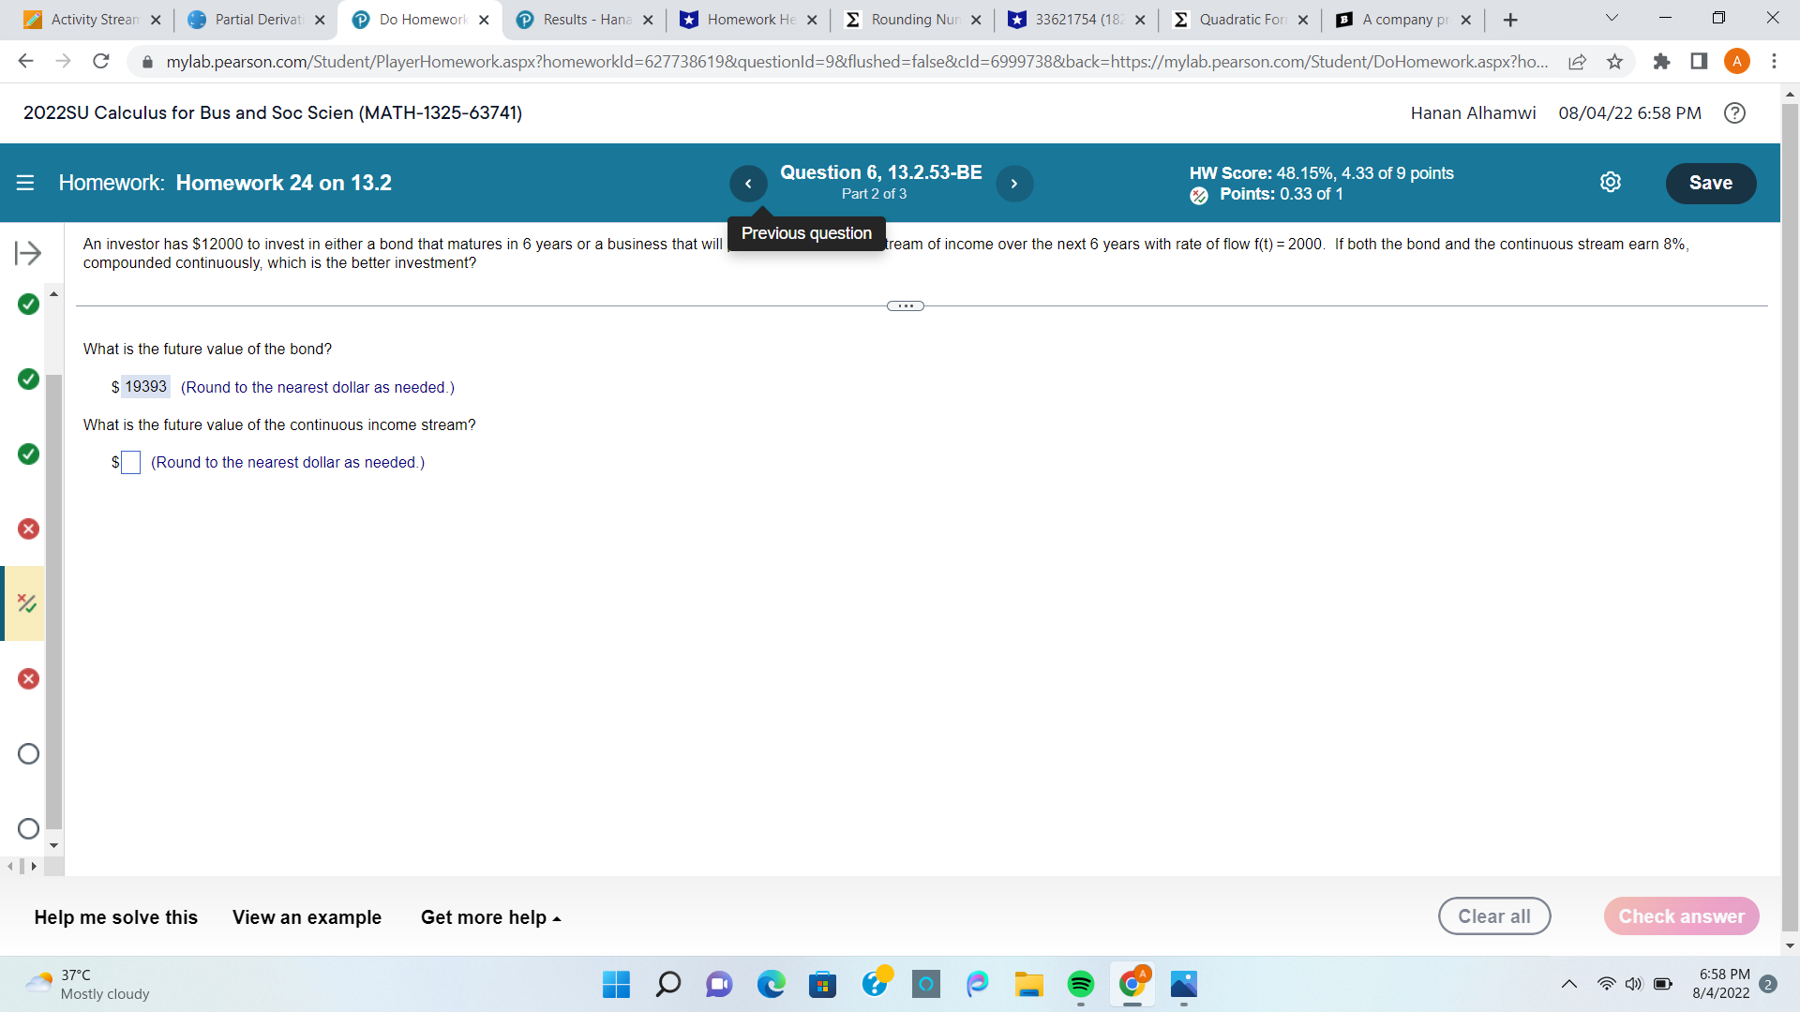Bookmark the page with the star icon
The image size is (1800, 1012).
click(1614, 61)
